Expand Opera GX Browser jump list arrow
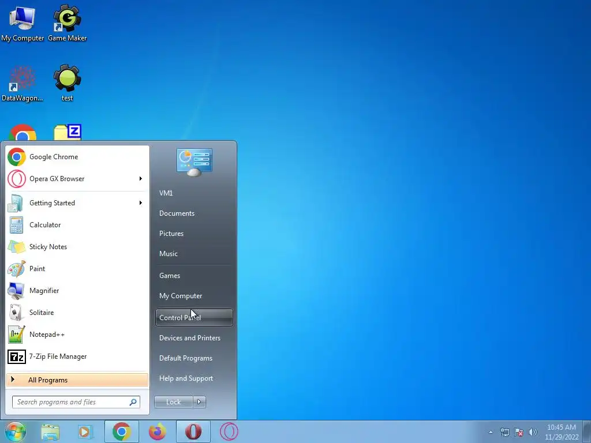This screenshot has width=591, height=443. [141, 179]
